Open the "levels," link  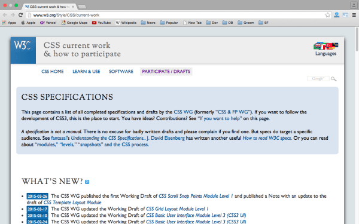pyautogui.click(x=68, y=145)
